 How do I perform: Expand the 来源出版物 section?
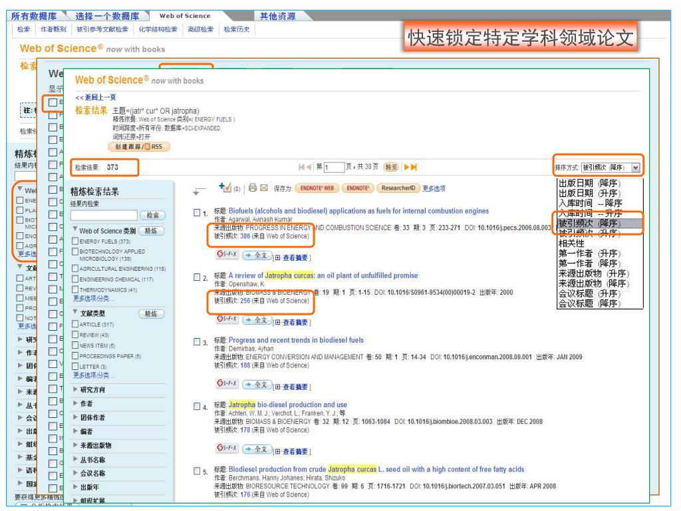click(x=75, y=445)
